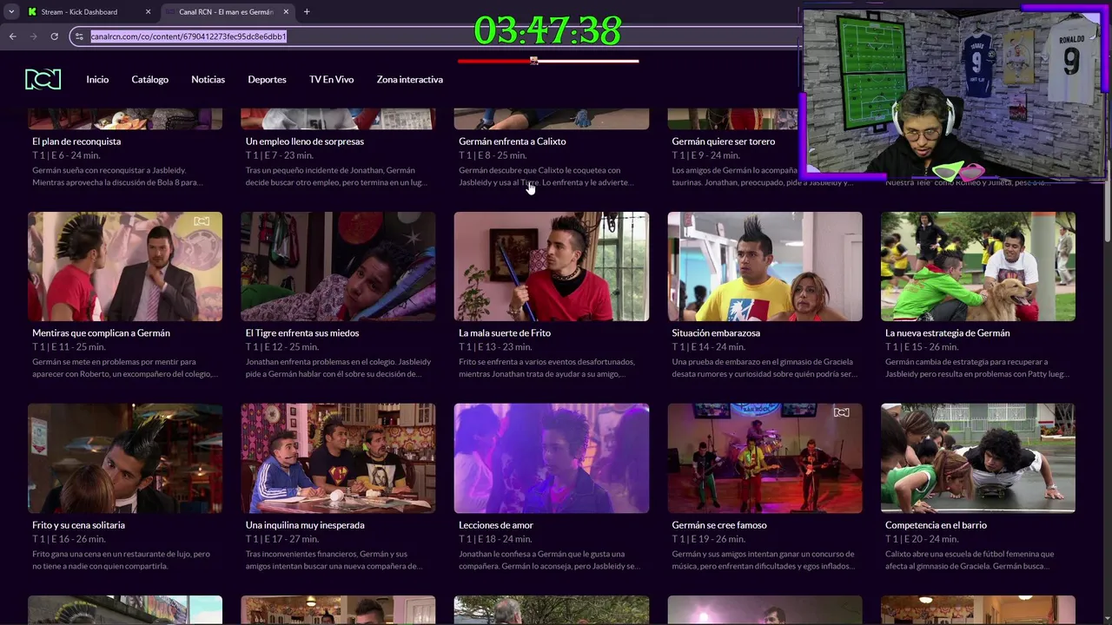Open the Inicio menu item

(97, 79)
